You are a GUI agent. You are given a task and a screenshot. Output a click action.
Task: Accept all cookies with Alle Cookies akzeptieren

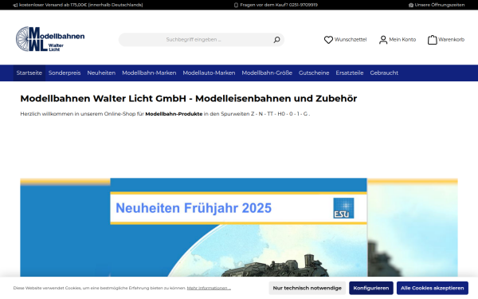tap(433, 288)
